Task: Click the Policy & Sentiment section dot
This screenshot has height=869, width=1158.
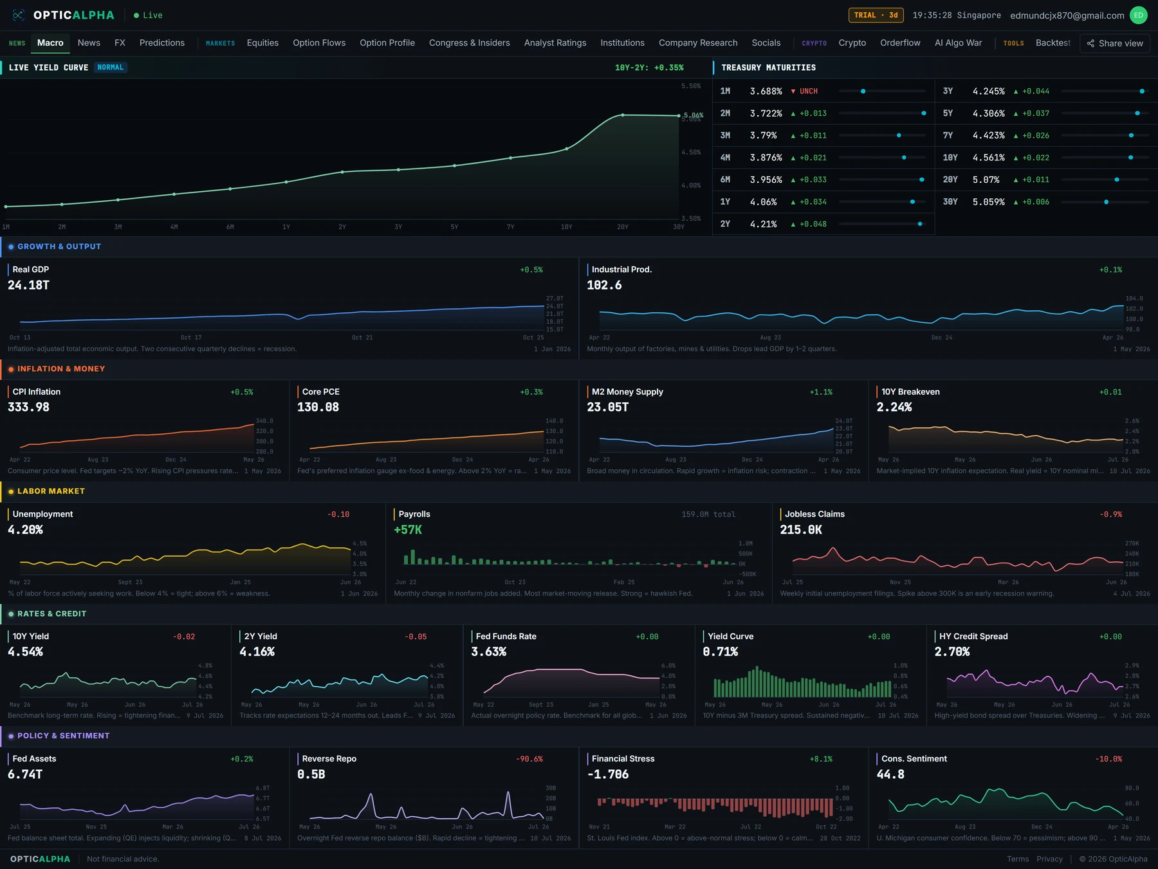Action: 11,736
